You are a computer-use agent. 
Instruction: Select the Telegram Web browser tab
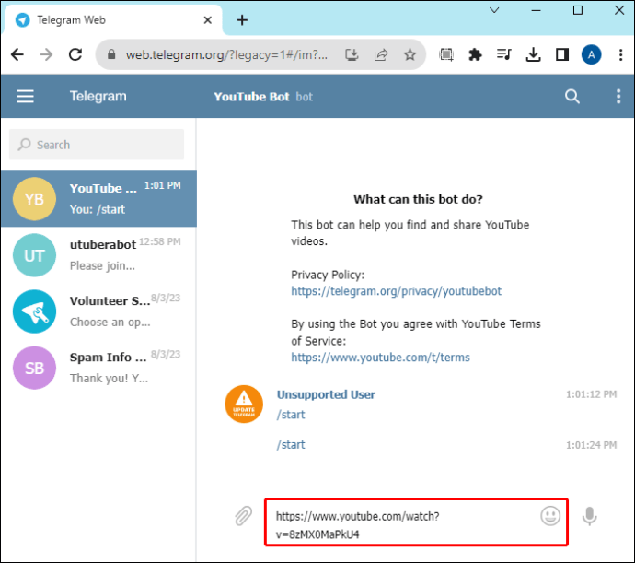(x=110, y=20)
